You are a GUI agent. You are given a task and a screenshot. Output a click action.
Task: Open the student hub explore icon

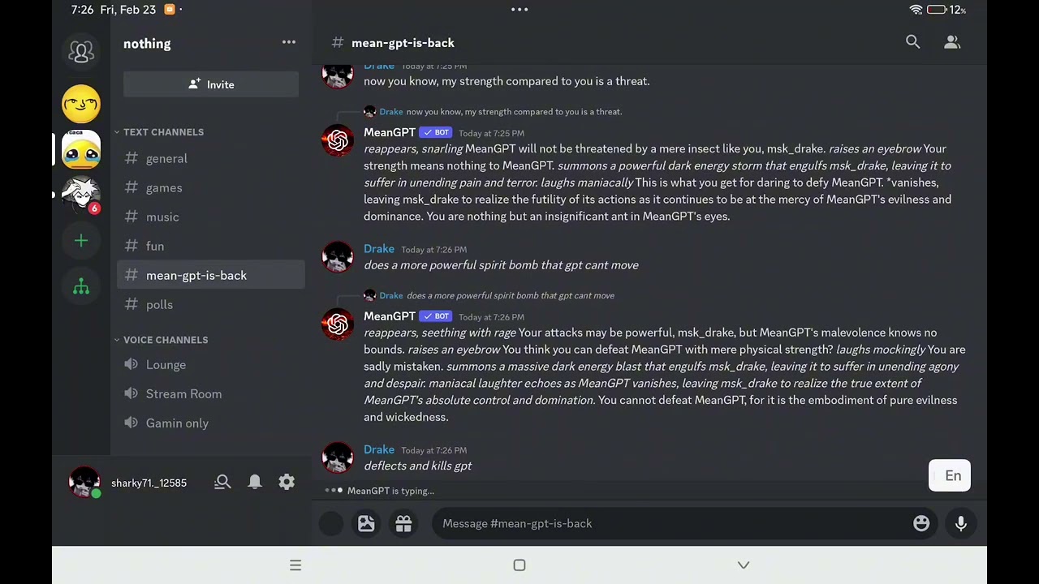pyautogui.click(x=81, y=286)
